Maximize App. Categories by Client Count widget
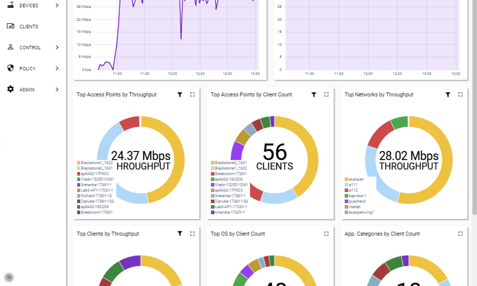 (x=460, y=234)
